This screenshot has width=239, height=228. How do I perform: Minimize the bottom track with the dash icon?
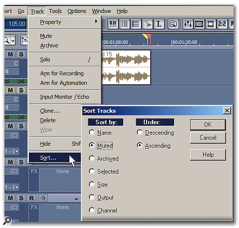(x=76, y=199)
